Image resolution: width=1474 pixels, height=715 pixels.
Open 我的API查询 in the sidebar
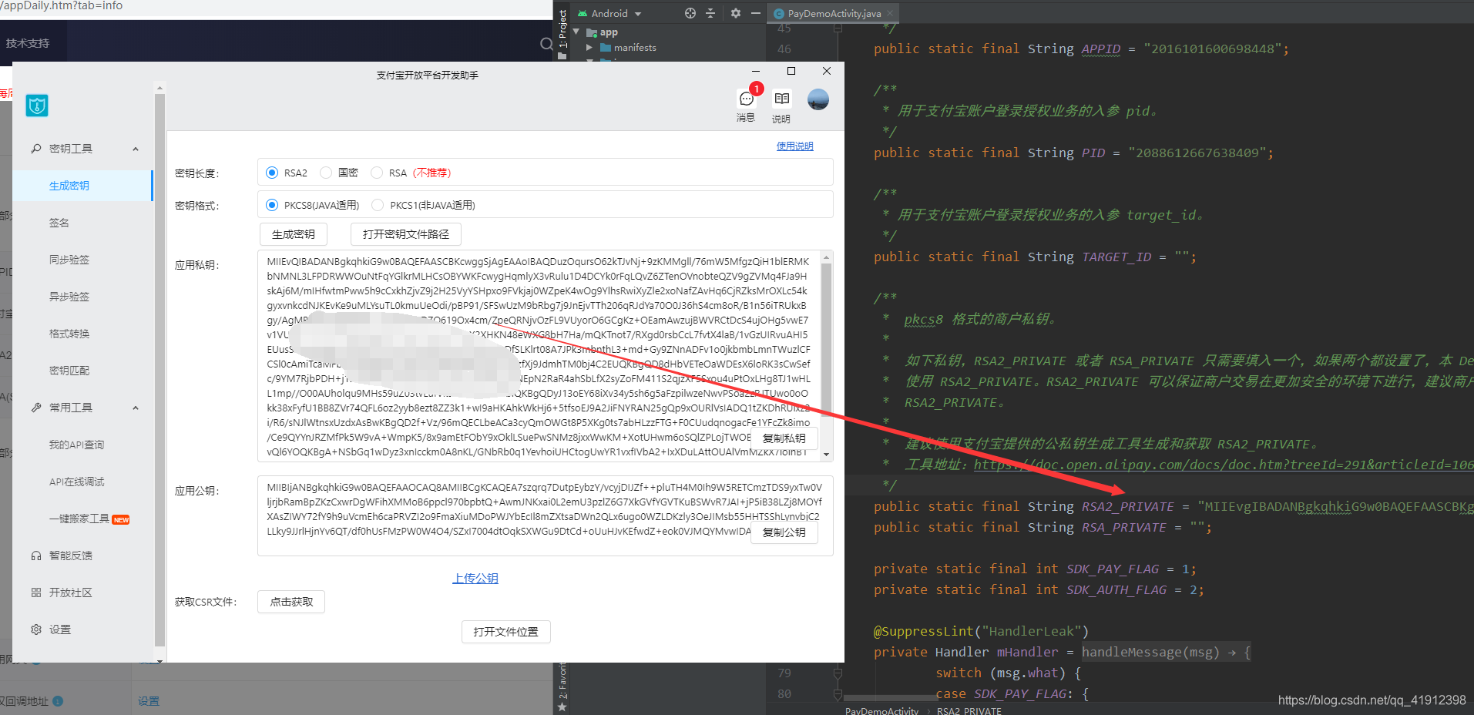pos(76,445)
